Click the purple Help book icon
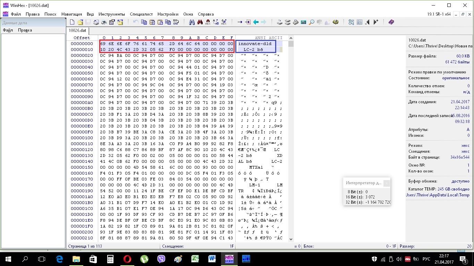Viewport: 474px width, 266px height. (391, 22)
